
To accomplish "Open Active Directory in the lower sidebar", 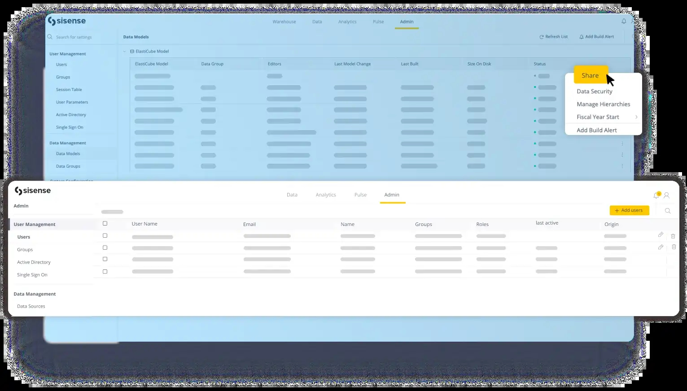I will point(34,262).
